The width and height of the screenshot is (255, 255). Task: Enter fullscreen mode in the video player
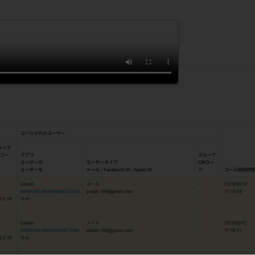[149, 62]
